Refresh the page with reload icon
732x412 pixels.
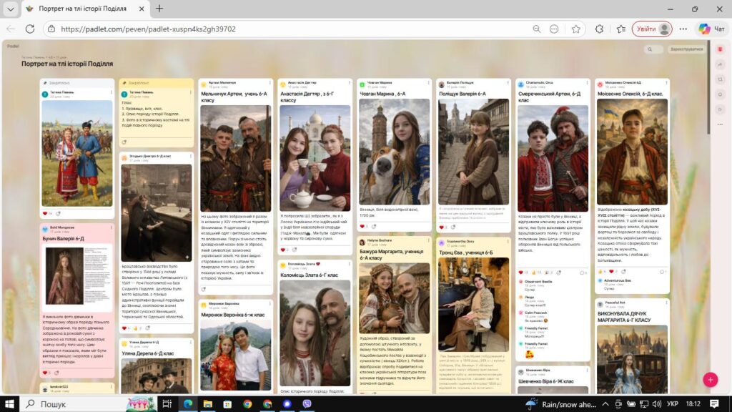tap(30, 29)
